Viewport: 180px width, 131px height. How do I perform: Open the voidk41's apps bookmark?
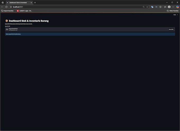24,11
